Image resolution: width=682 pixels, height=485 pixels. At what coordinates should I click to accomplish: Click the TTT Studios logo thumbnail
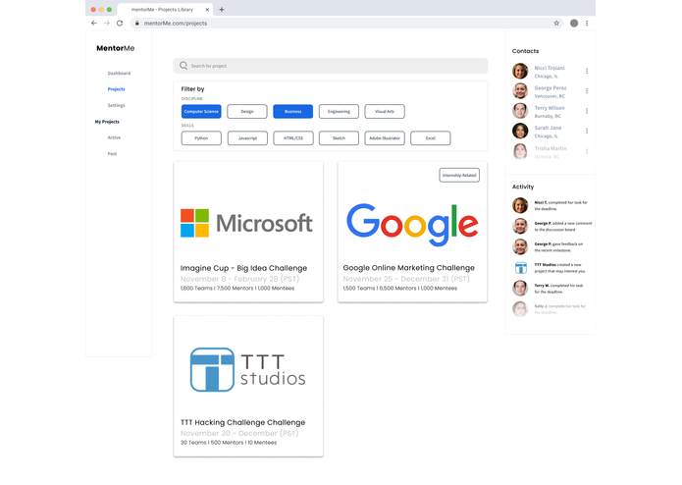(x=248, y=370)
